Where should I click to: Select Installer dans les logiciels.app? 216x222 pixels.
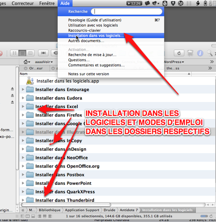point(68,81)
